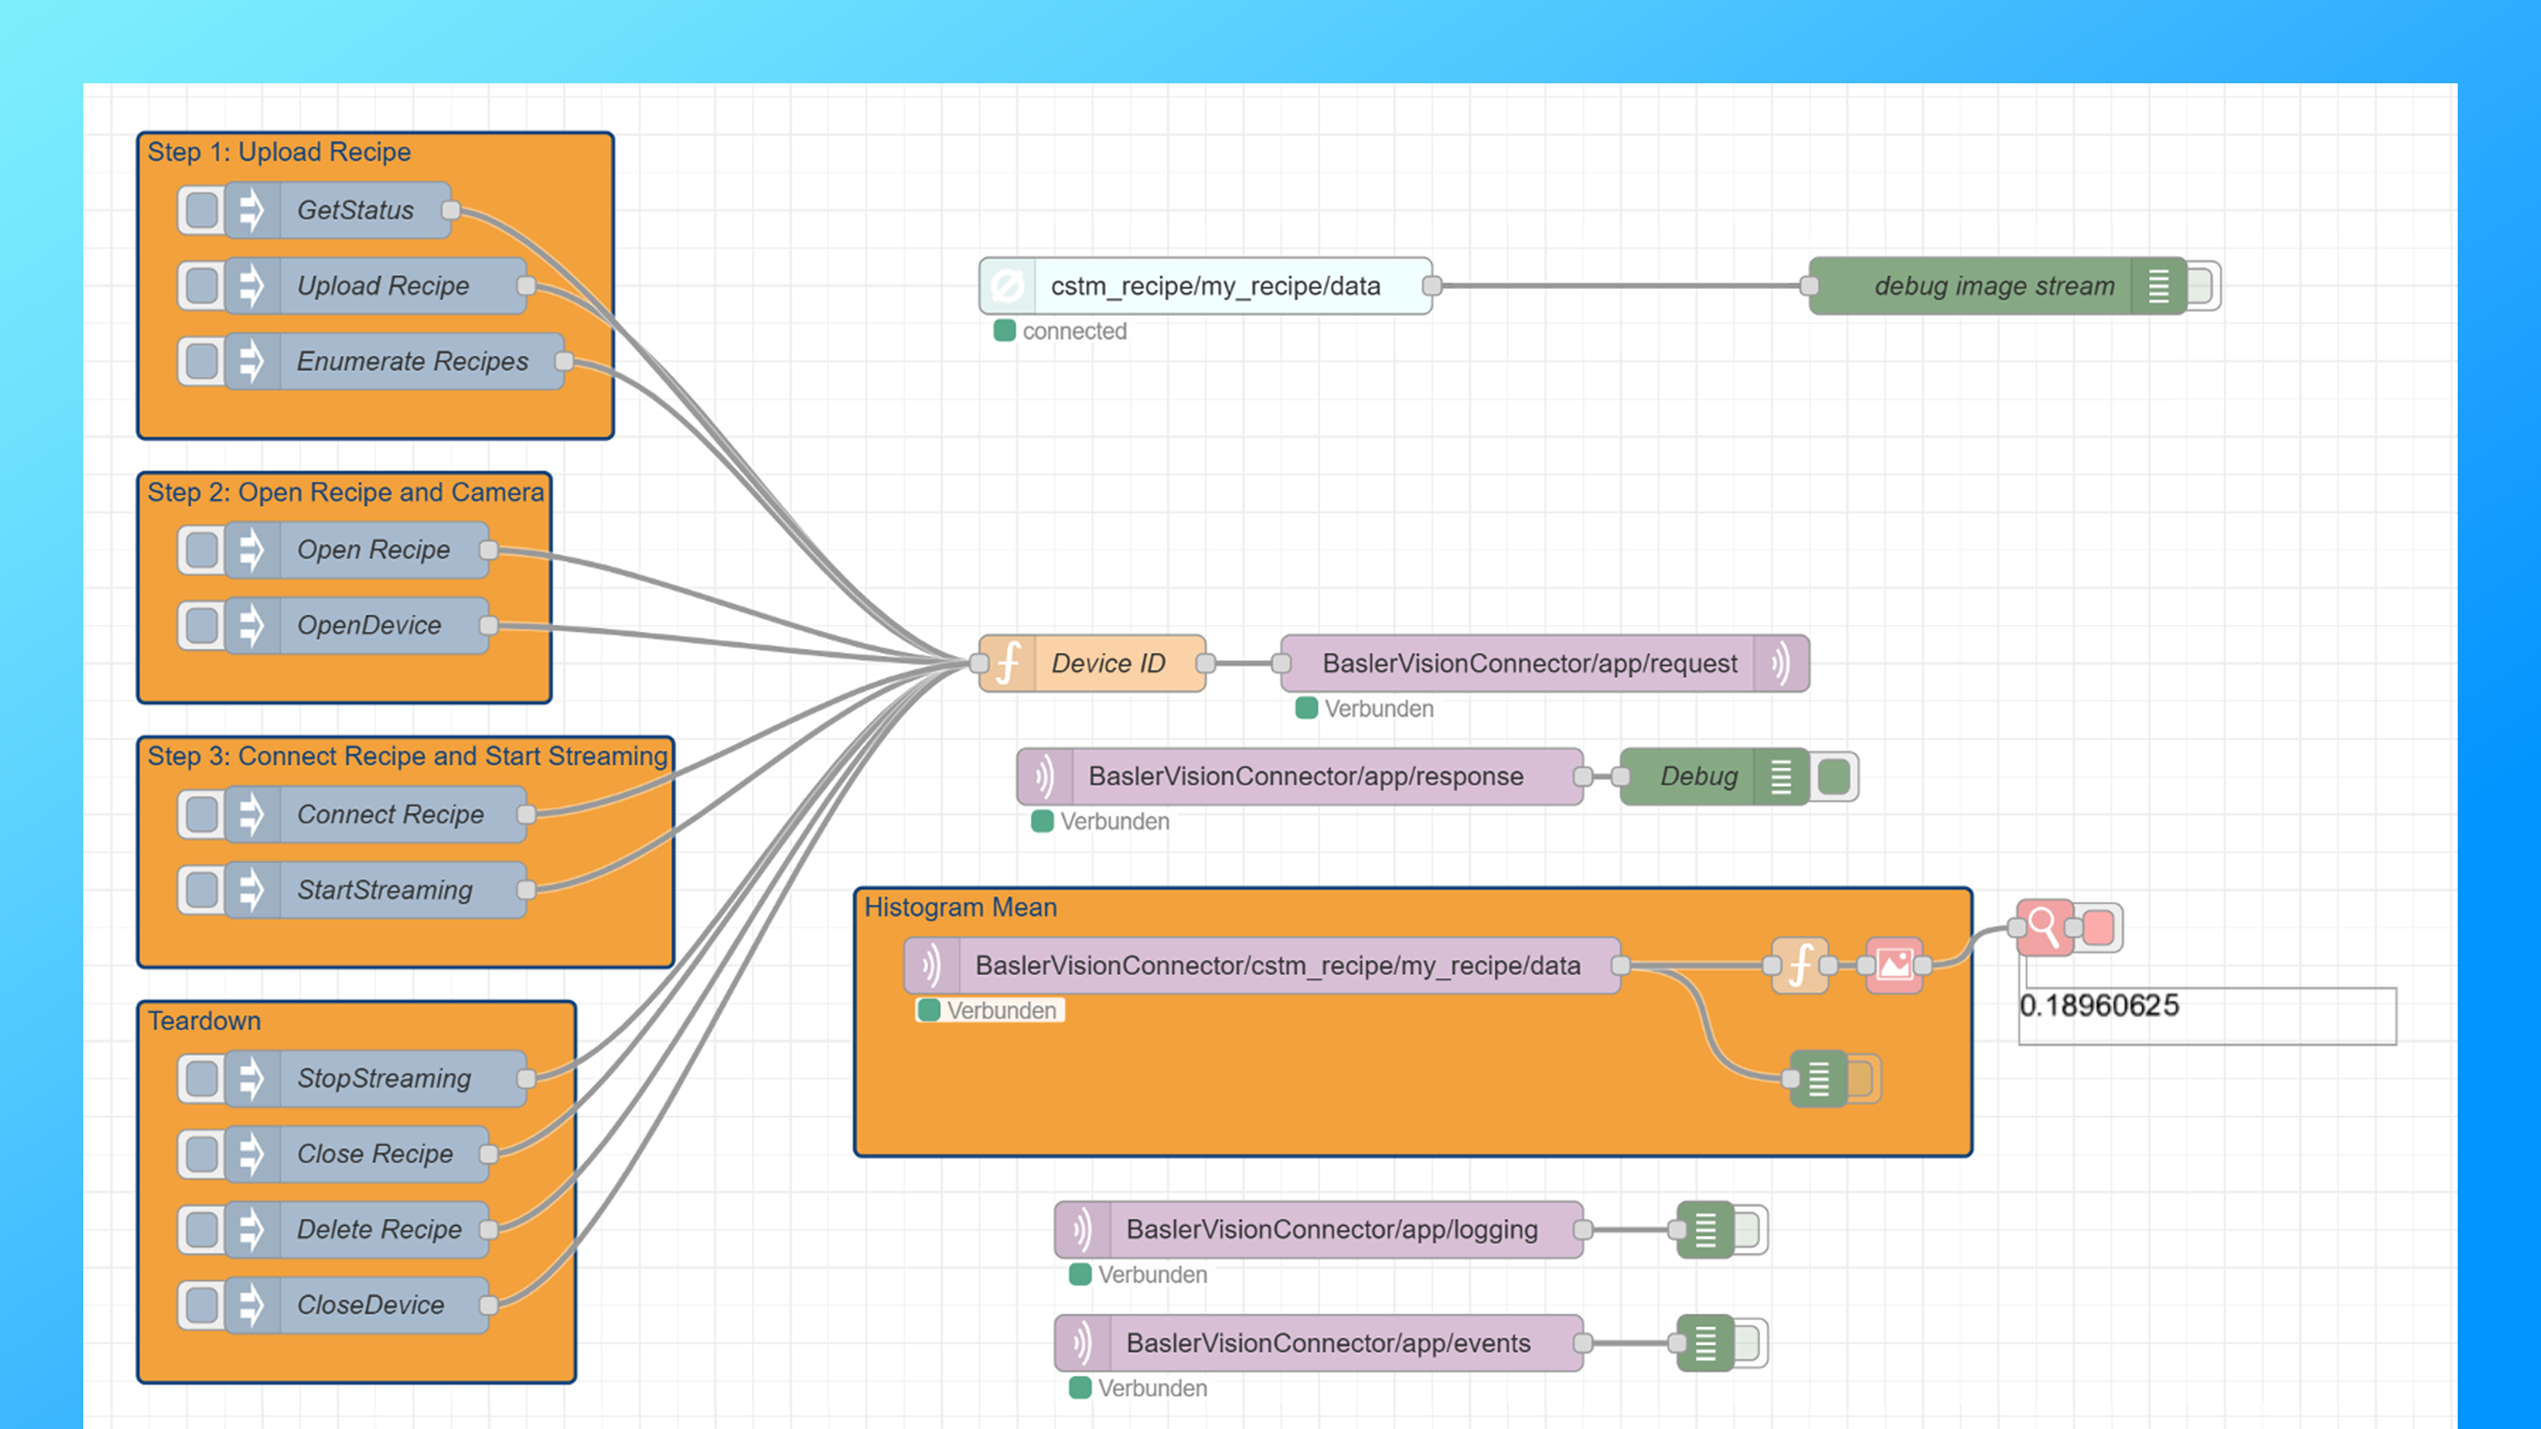Screen dimensions: 2541x1429
Task: Click the MQTT icon on BaslerVisionConnector/app/logging
Action: tap(1083, 1229)
